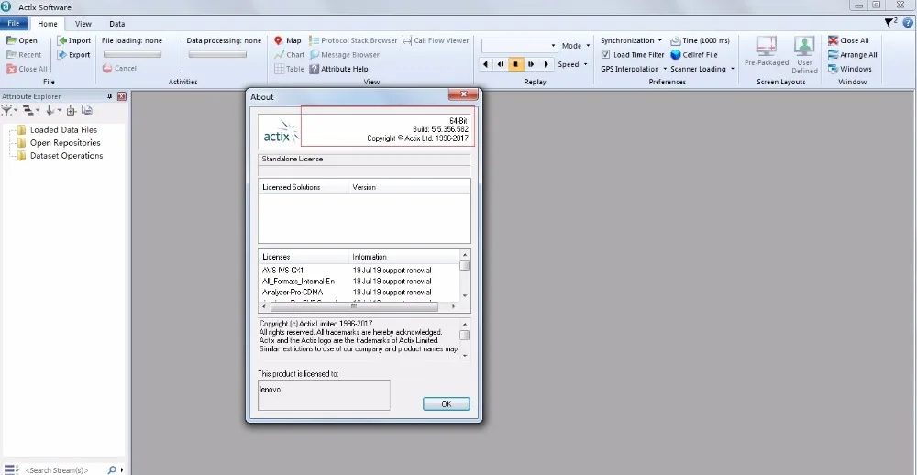Image resolution: width=917 pixels, height=475 pixels.
Task: Close the About dialog with X
Action: coord(463,94)
